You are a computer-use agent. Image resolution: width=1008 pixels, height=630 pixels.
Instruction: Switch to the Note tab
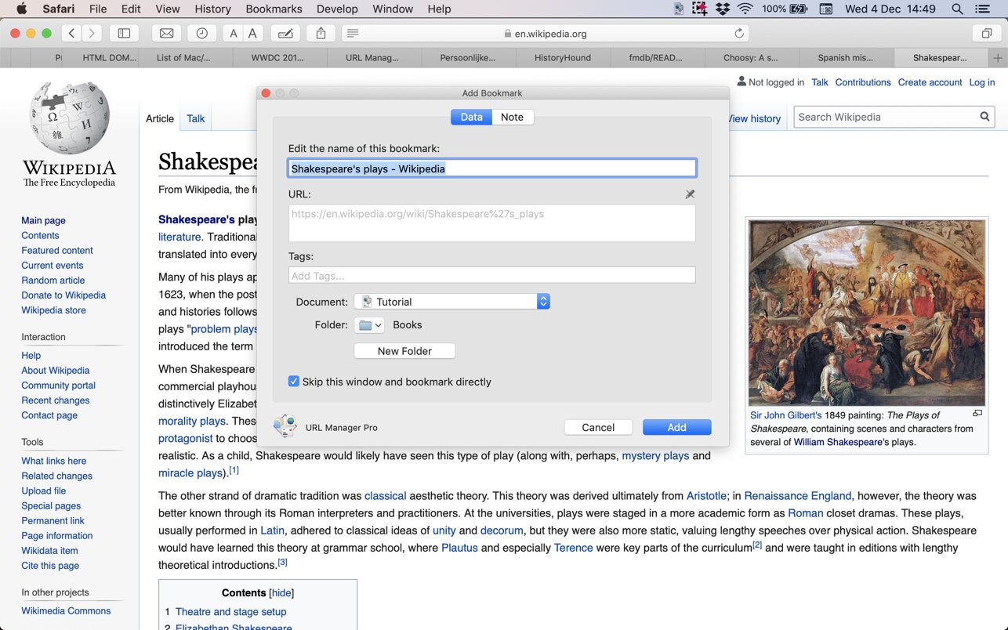coord(512,117)
